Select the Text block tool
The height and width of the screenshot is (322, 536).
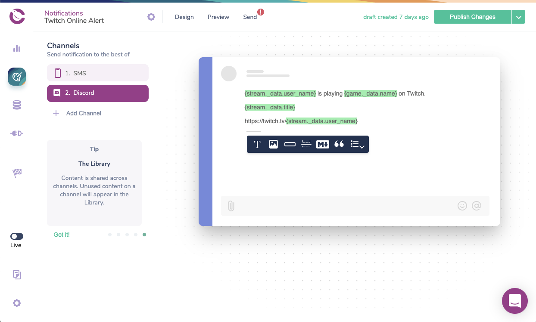coord(257,144)
